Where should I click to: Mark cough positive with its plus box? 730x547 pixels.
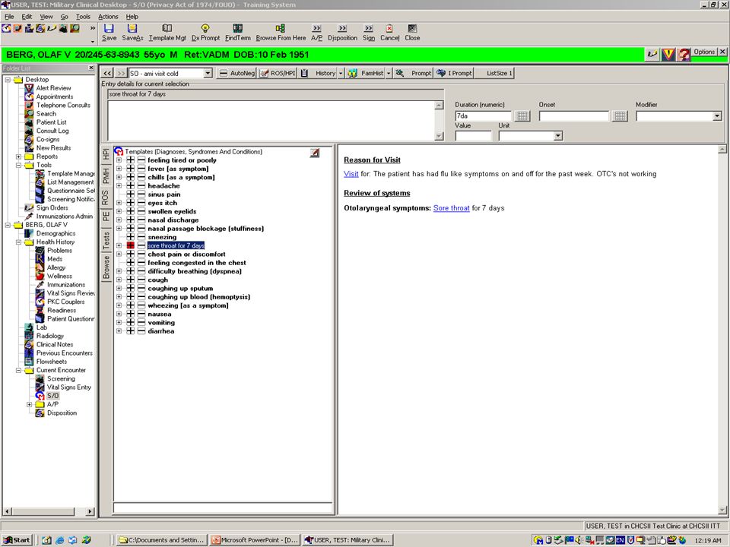tap(130, 280)
